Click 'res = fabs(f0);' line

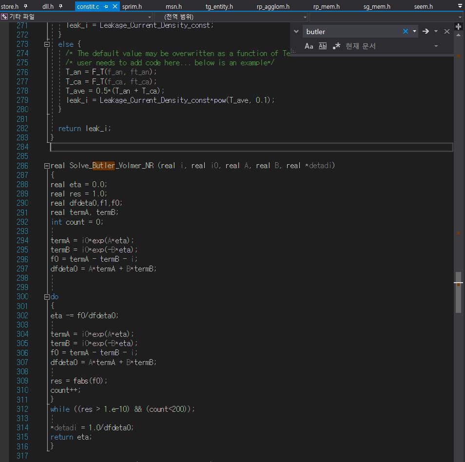pos(79,381)
